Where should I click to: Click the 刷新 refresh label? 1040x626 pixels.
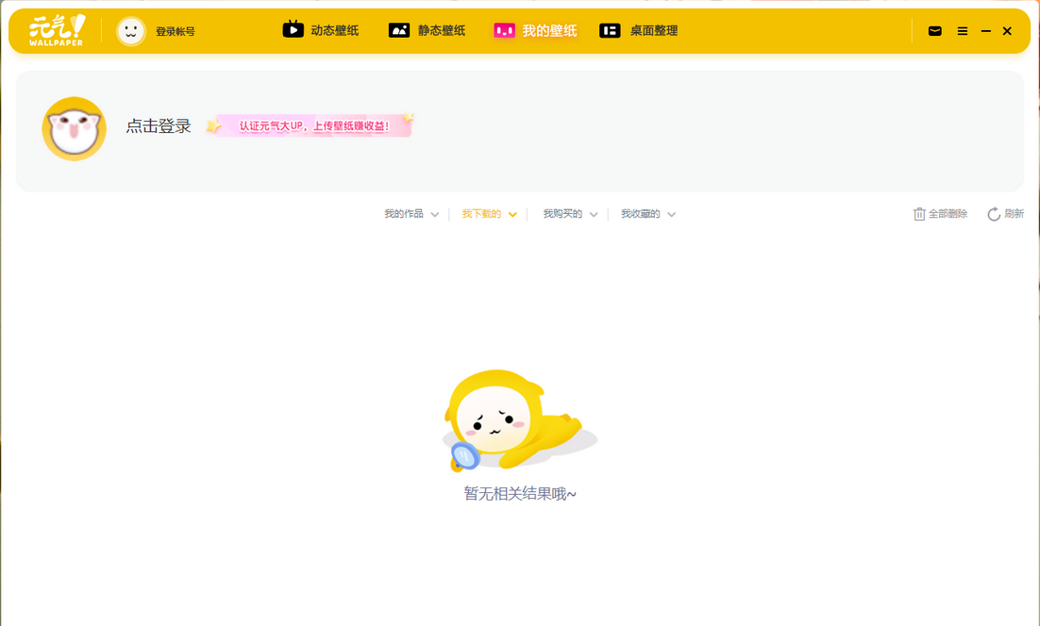[1015, 213]
